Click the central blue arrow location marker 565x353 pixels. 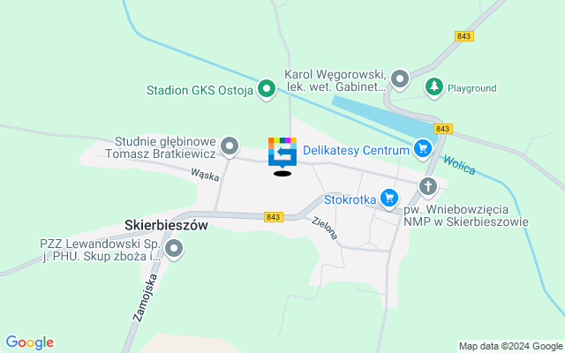click(282, 152)
